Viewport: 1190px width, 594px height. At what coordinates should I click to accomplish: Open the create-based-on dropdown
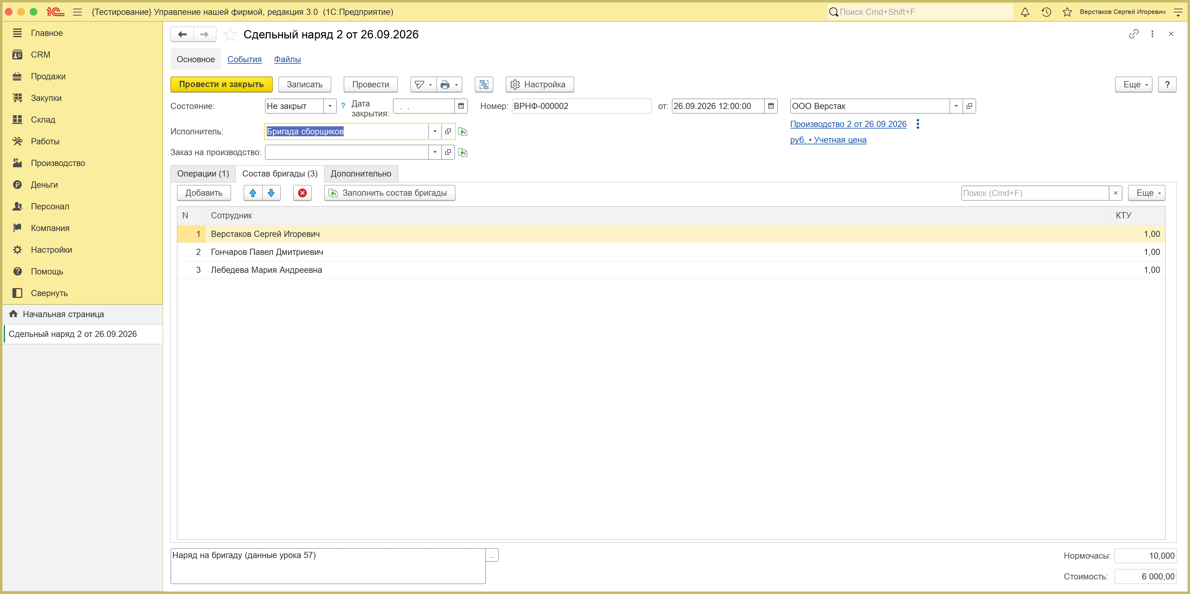(x=423, y=85)
